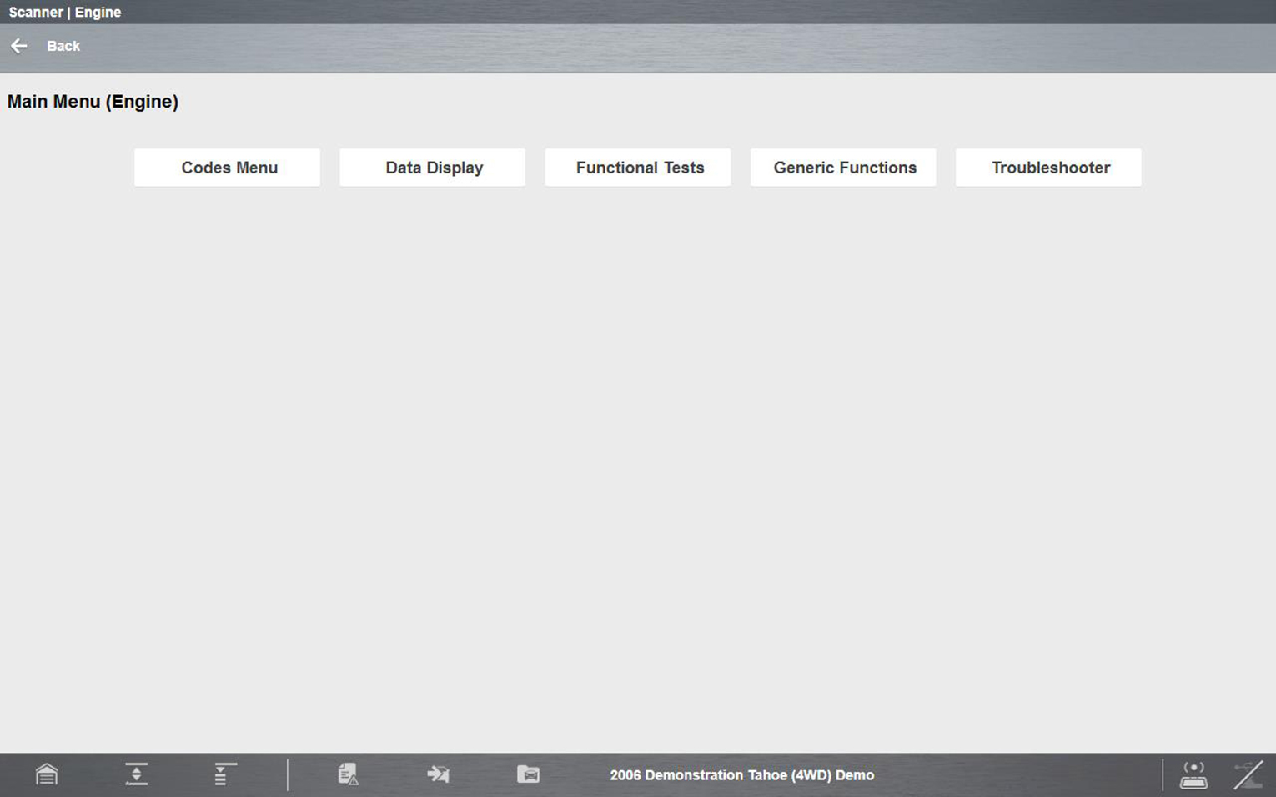This screenshot has height=797, width=1276.
Task: Go to the Home garage icon
Action: coord(47,774)
